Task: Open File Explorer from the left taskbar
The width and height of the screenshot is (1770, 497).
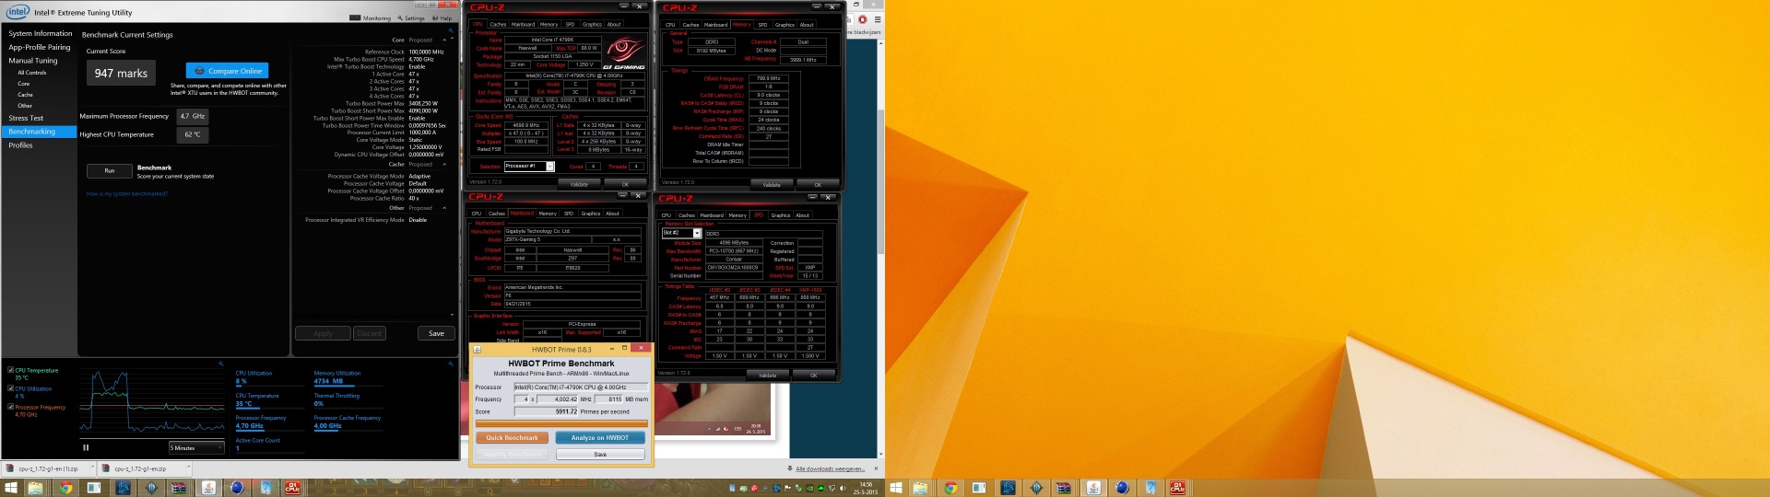Action: tap(35, 488)
